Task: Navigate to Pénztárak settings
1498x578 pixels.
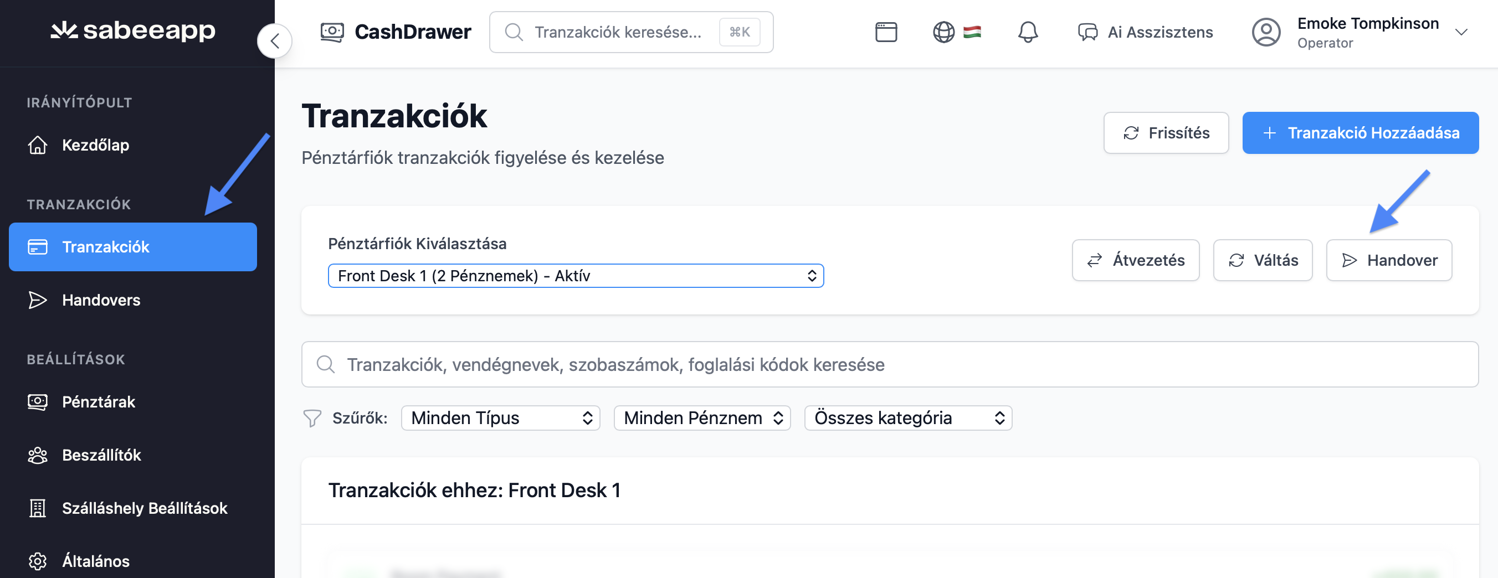Action: (98, 401)
